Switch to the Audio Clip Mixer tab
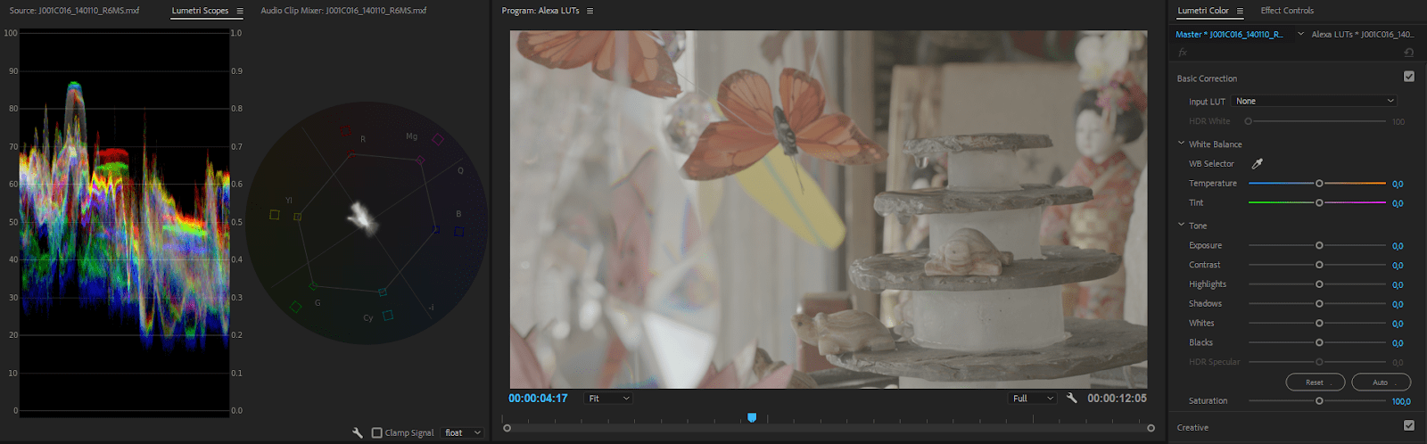 pos(343,11)
